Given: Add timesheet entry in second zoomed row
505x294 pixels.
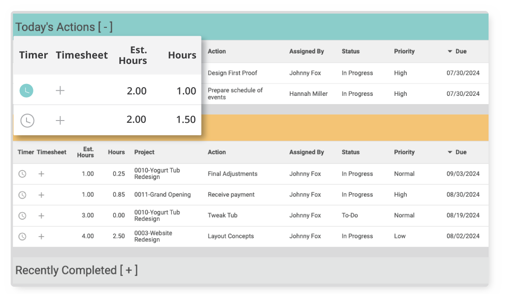Looking at the screenshot, I should click(x=60, y=121).
